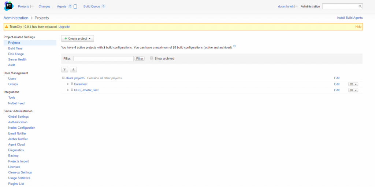Open Nodes Configuration
375x187 pixels.
tap(22, 128)
